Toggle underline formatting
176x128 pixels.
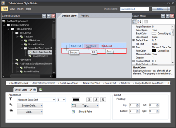(x=103, y=100)
